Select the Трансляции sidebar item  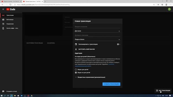point(11,15)
